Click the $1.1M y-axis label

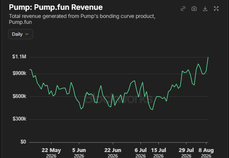pyautogui.click(x=19, y=57)
